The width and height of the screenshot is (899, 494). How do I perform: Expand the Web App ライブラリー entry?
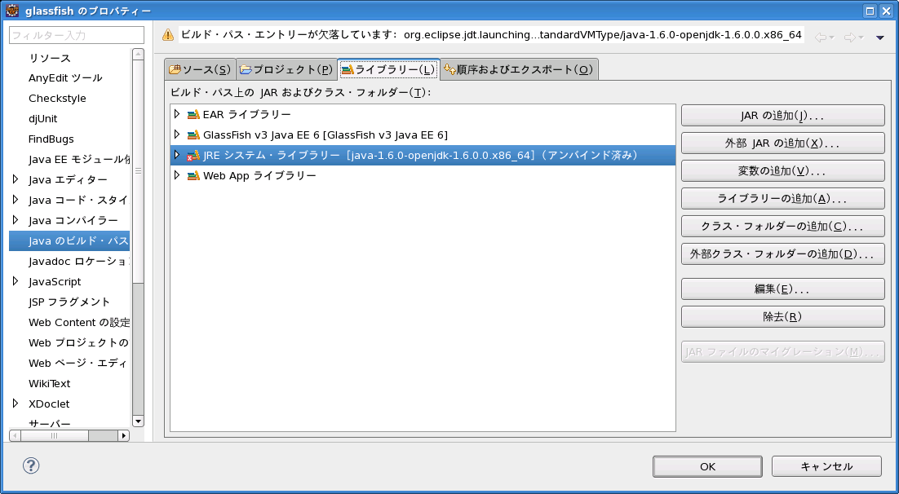tap(177, 174)
